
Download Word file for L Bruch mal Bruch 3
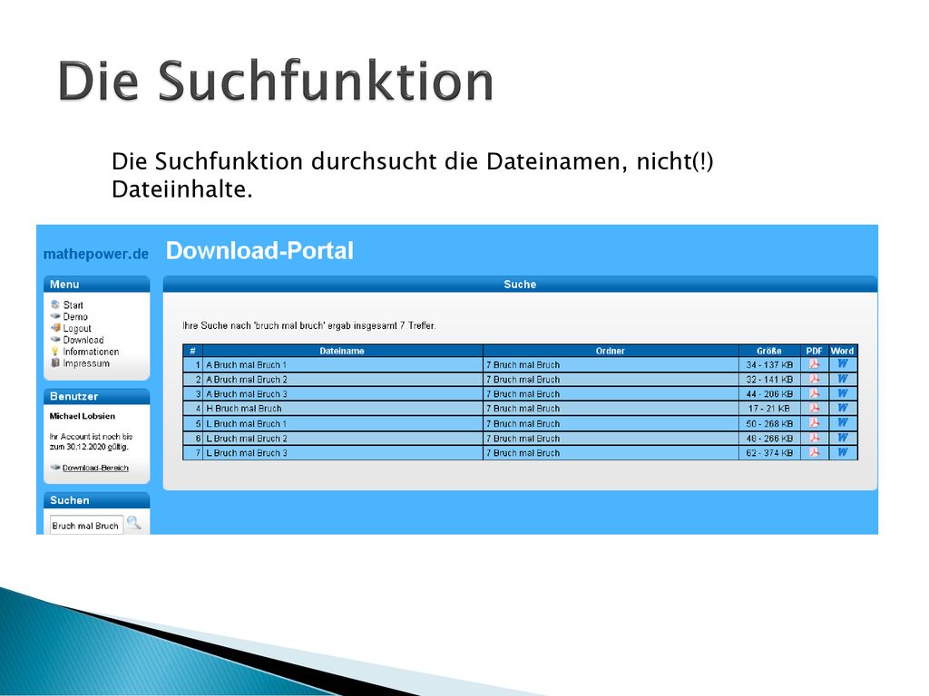pos(843,452)
